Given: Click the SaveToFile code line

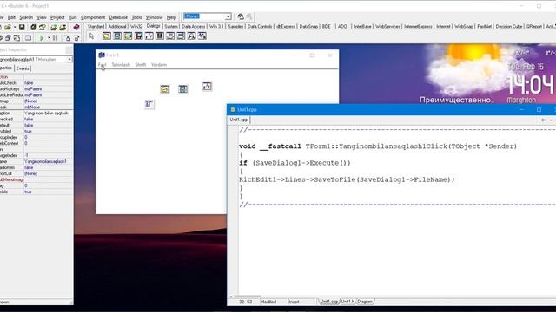Looking at the screenshot, I should point(347,179).
